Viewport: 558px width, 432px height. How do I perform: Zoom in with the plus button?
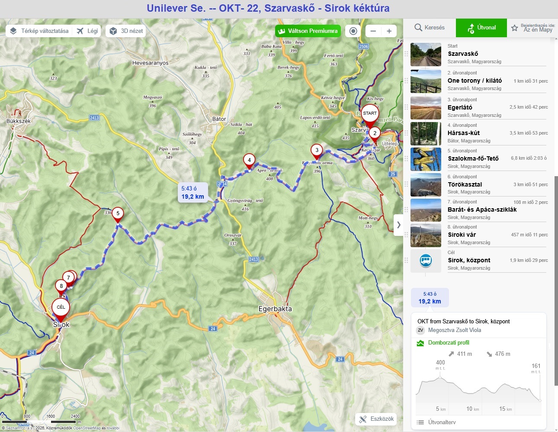pyautogui.click(x=389, y=31)
